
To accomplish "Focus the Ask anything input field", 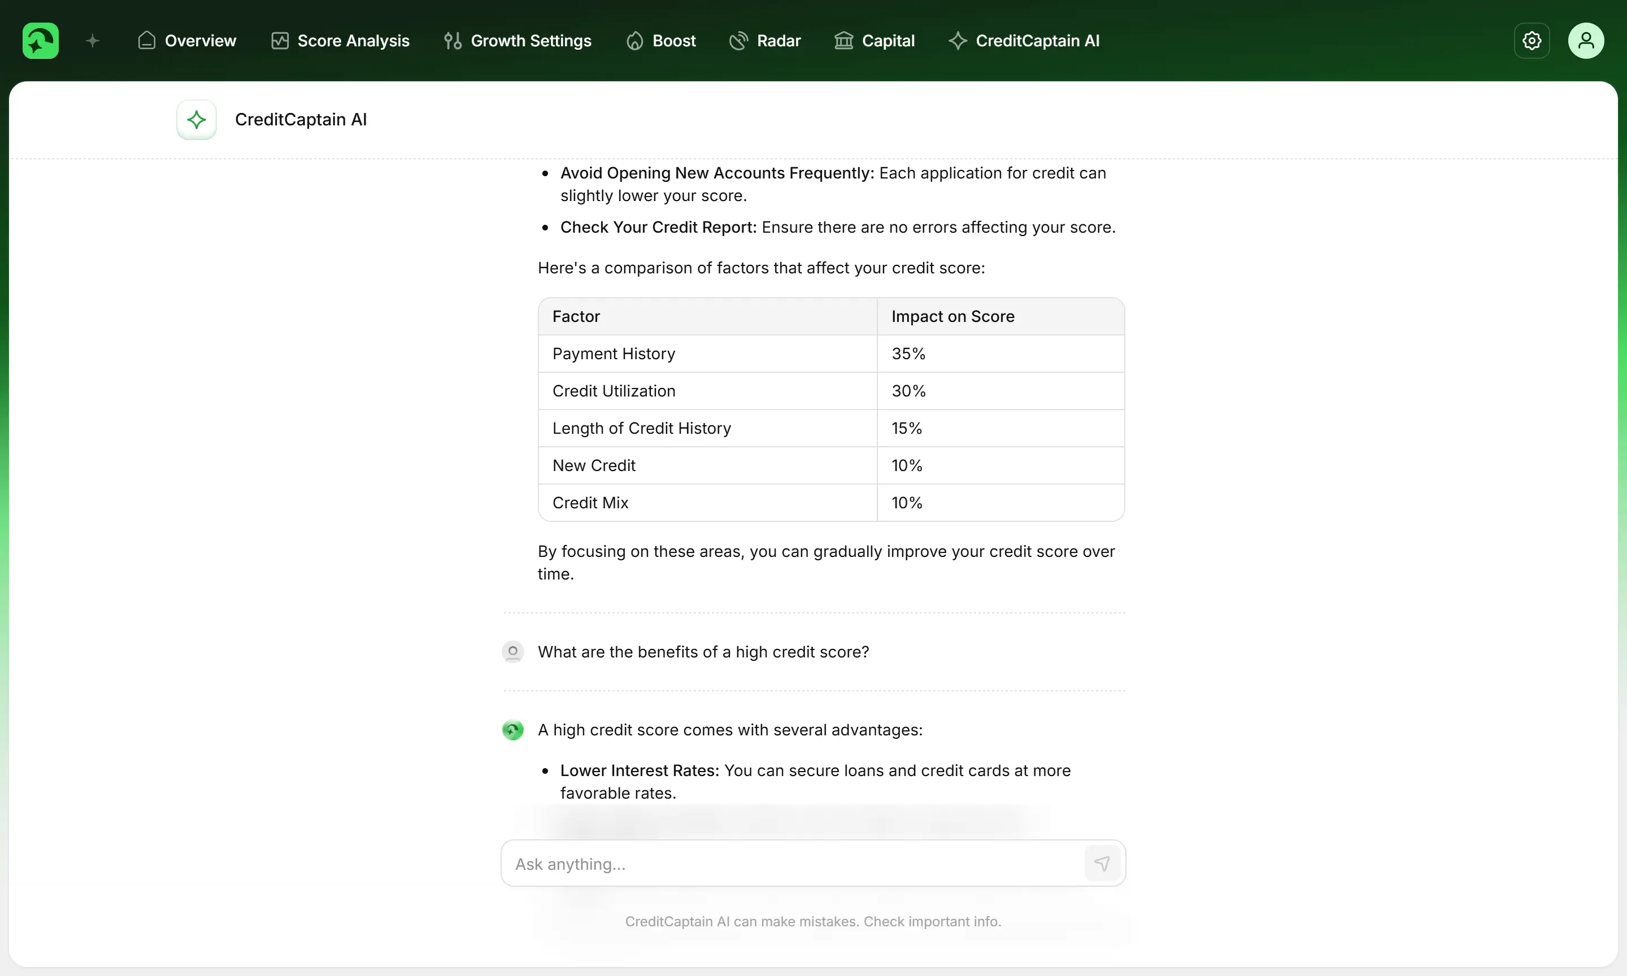I will tap(789, 864).
